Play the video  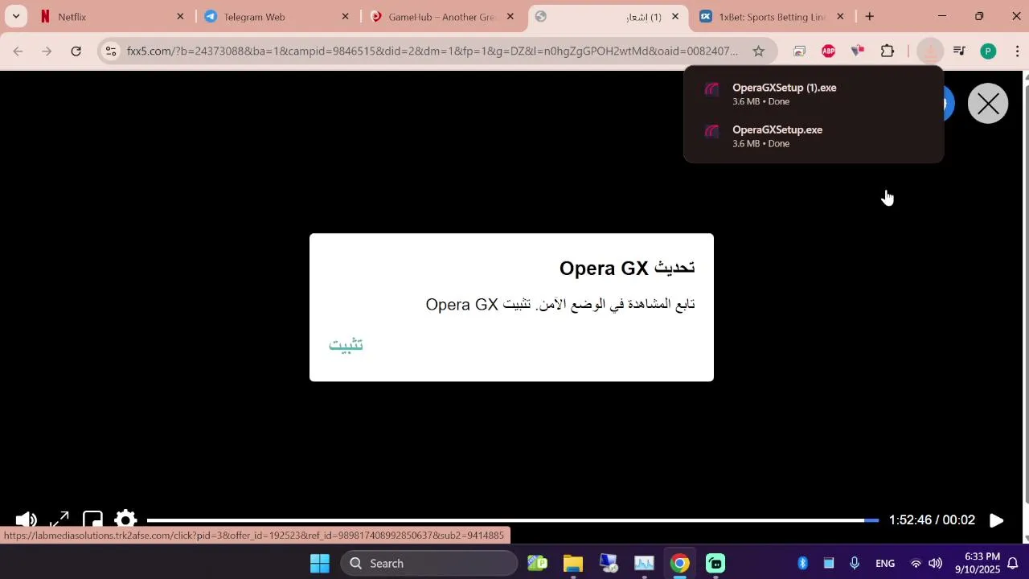[x=996, y=520]
